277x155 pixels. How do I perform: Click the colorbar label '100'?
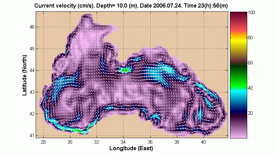(x=251, y=12)
